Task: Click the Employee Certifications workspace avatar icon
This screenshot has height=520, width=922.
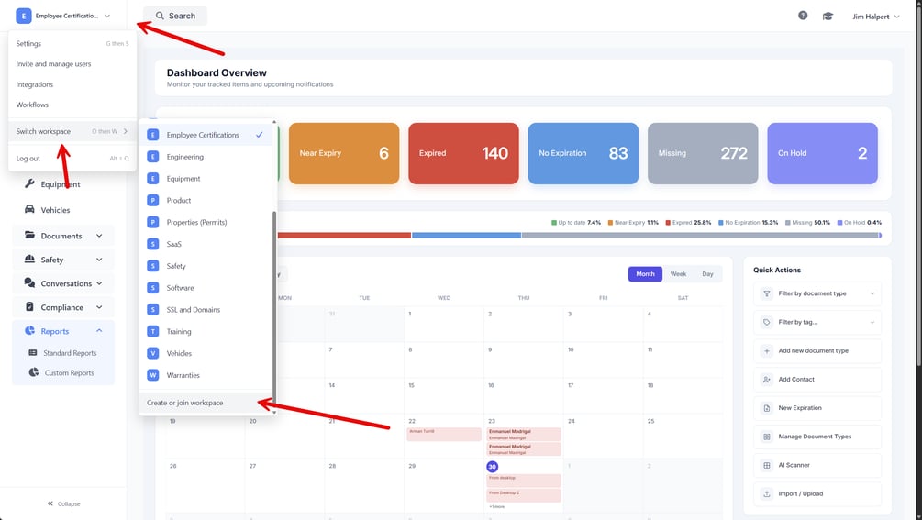Action: (x=24, y=16)
